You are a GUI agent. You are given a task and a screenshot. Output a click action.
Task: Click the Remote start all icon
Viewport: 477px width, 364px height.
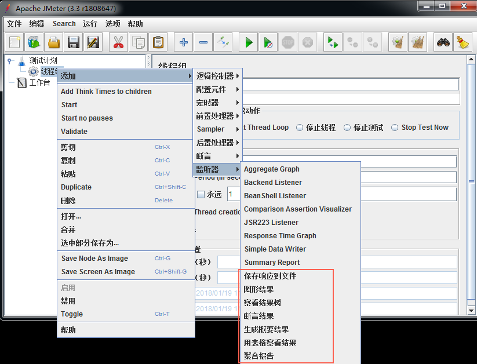[x=333, y=42]
